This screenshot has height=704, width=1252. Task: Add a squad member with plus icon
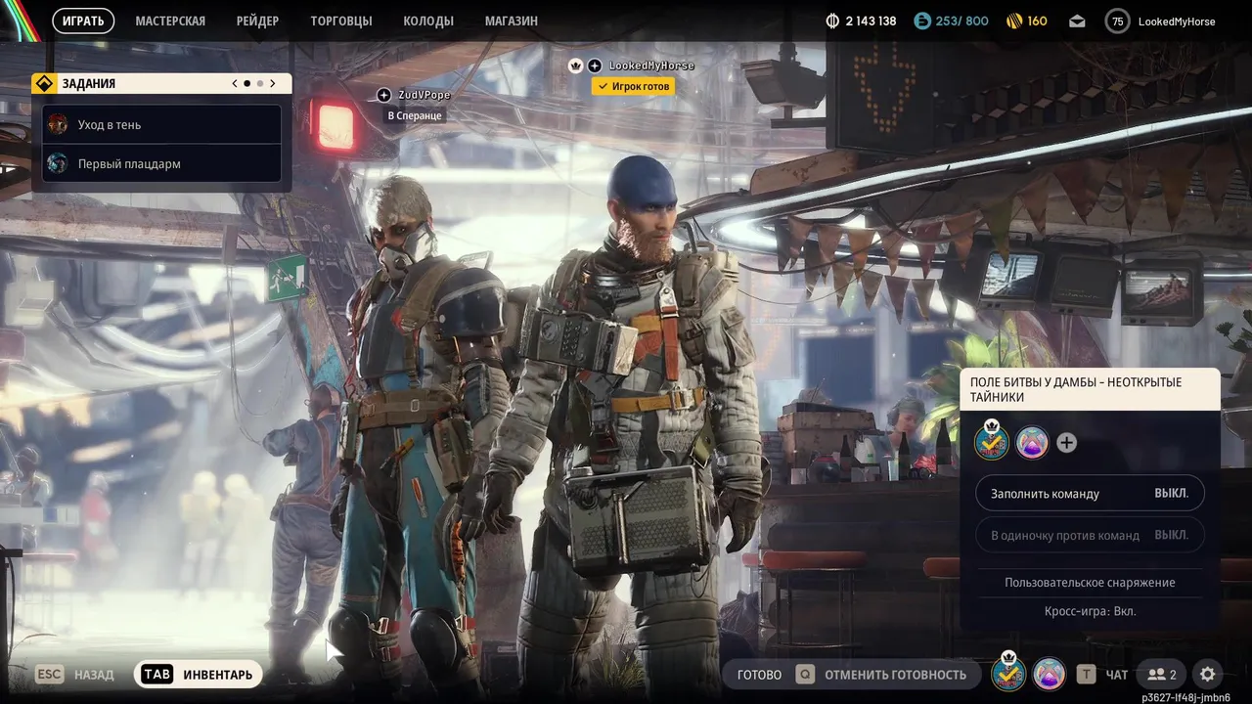tap(1067, 443)
